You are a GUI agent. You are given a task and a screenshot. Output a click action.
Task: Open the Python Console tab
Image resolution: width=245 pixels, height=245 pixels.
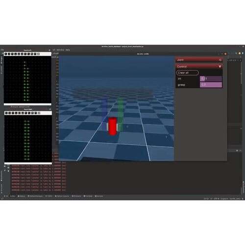(x=62, y=196)
